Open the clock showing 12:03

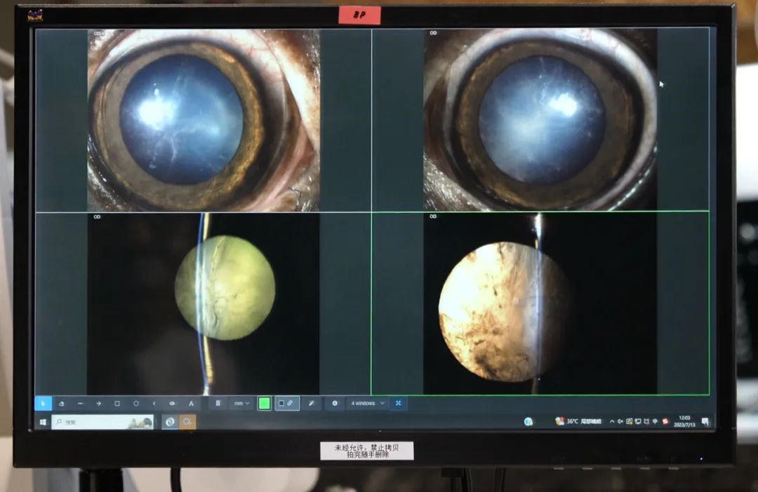coord(684,421)
